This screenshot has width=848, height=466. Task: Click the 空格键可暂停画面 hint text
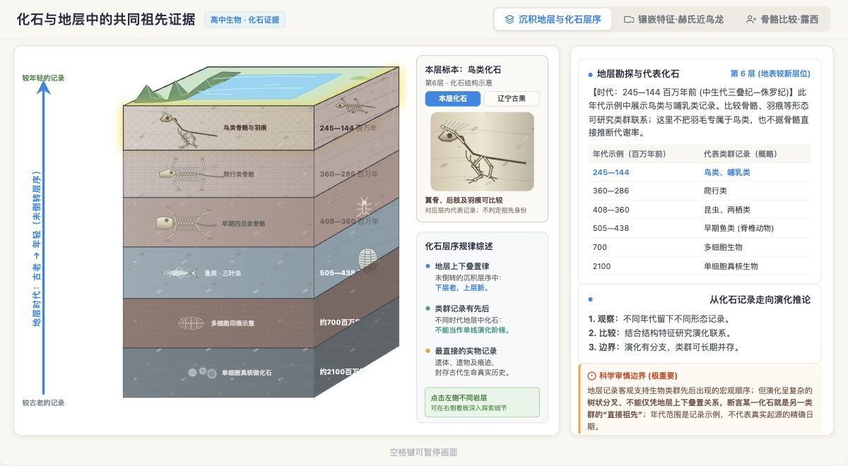(x=424, y=452)
